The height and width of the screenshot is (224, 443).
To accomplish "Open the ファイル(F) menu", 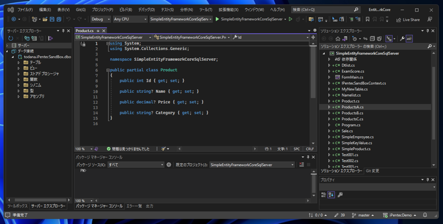I will pos(25,9).
